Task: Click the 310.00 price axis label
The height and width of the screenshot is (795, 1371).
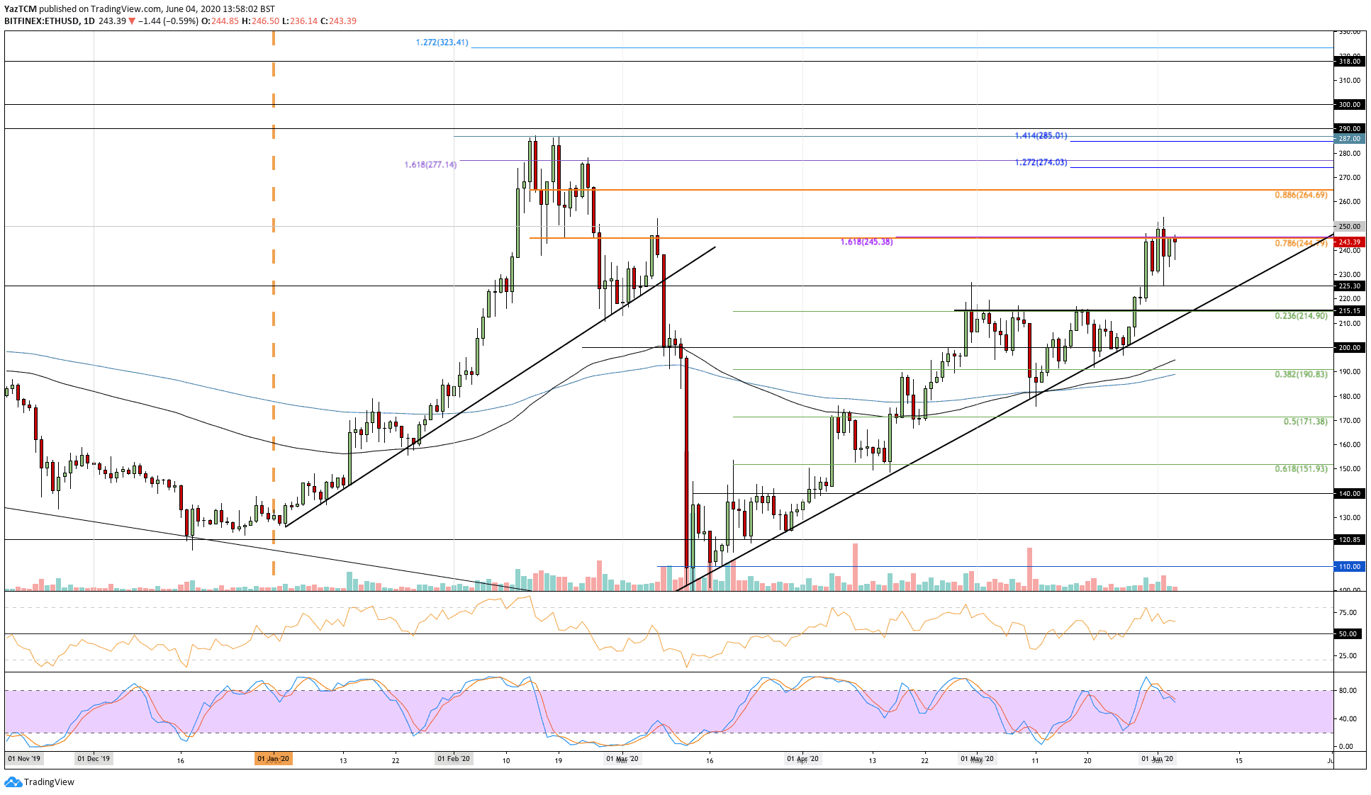Action: tap(1349, 80)
